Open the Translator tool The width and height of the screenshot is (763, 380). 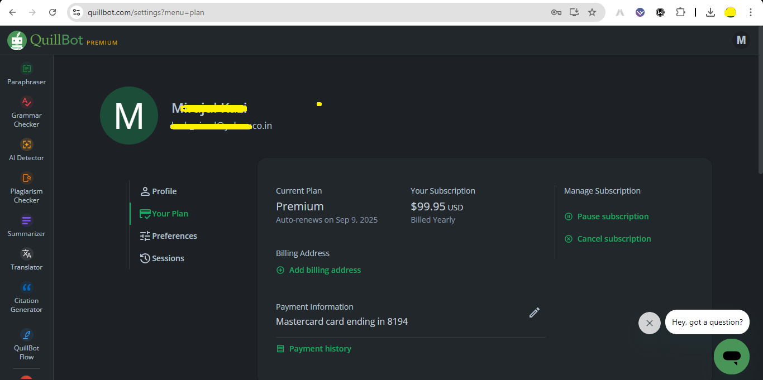point(26,259)
